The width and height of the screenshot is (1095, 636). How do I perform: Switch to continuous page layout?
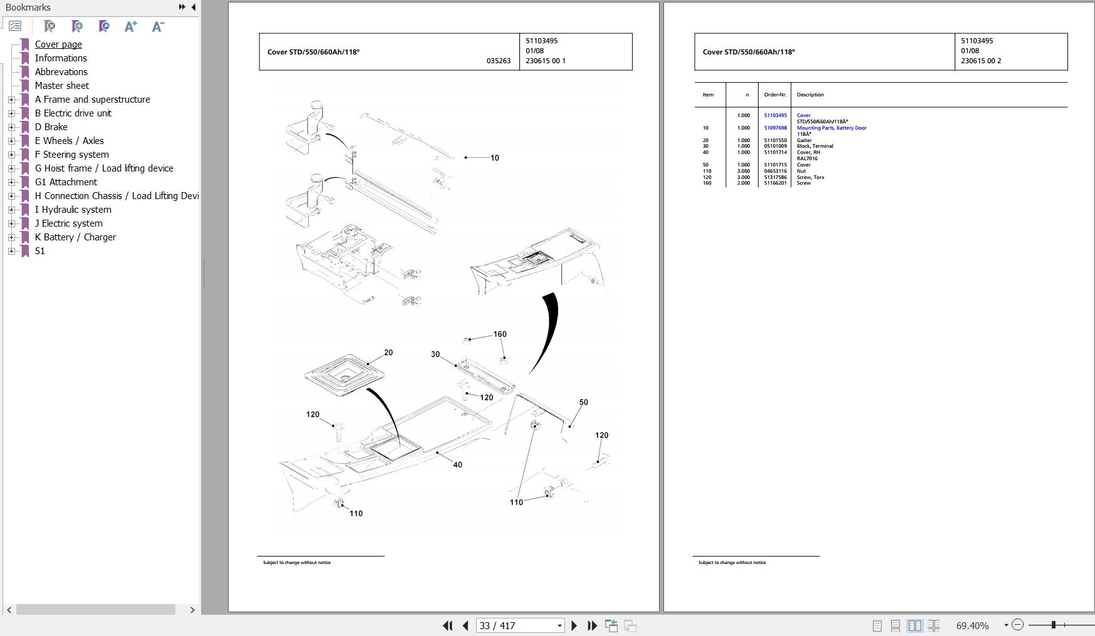click(896, 625)
